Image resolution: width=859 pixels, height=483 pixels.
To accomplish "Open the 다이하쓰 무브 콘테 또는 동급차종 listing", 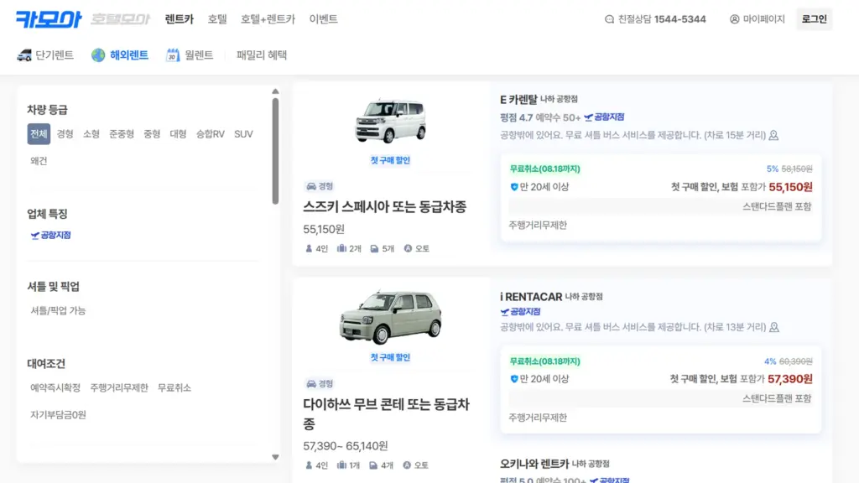I will 386,414.
